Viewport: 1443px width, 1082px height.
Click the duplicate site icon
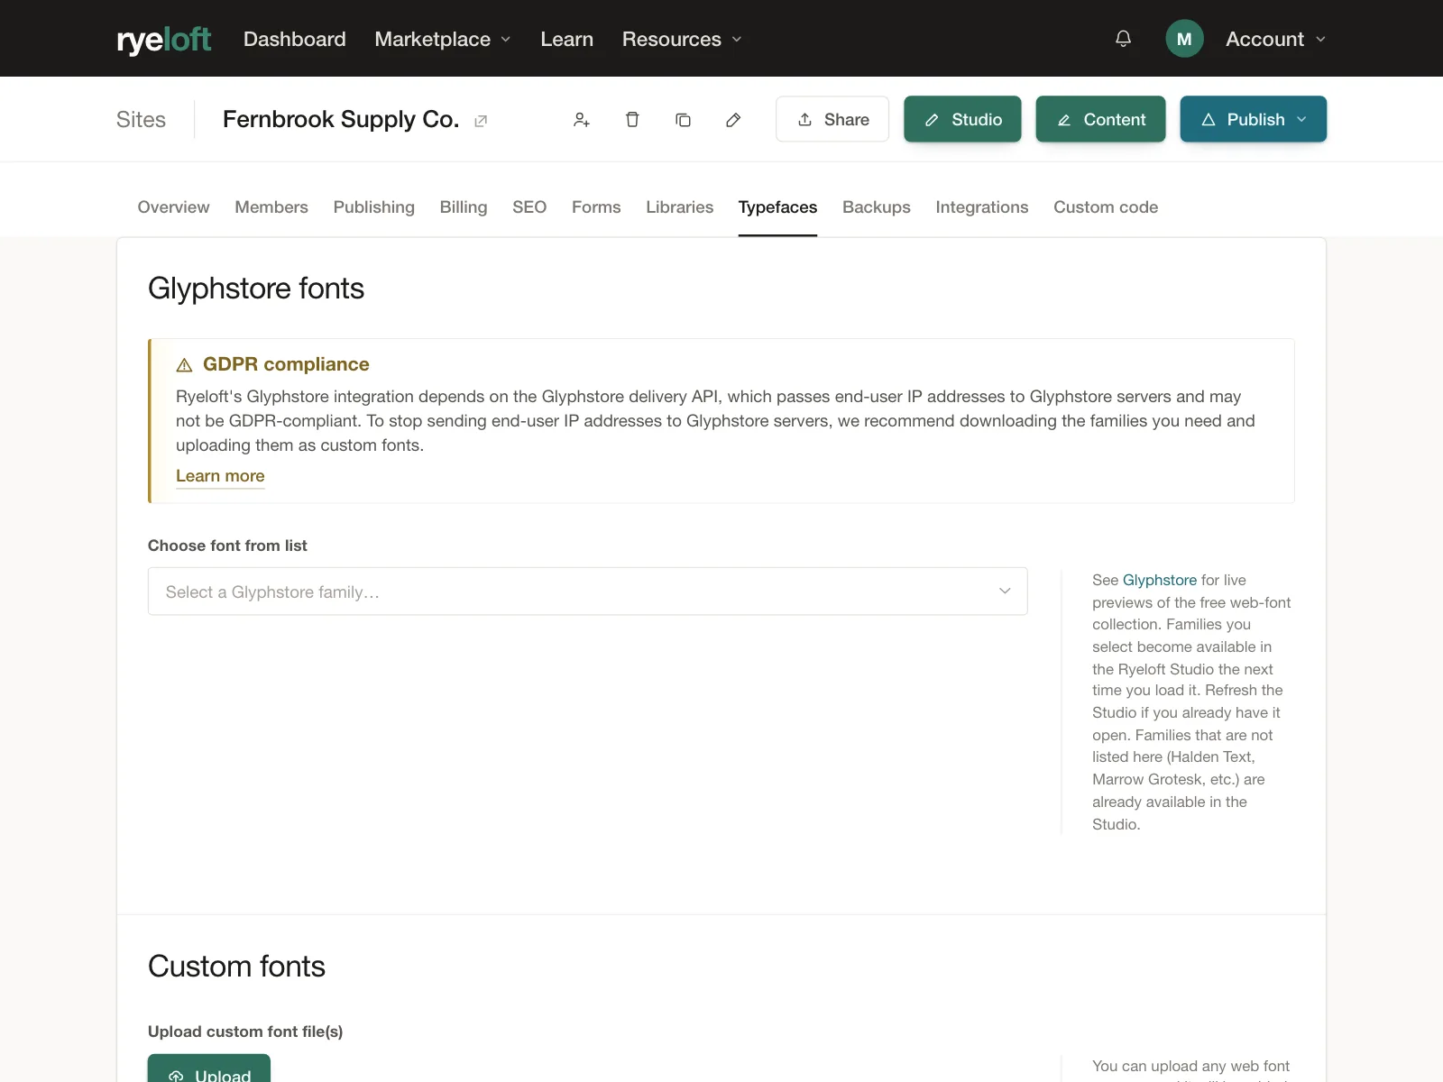(x=683, y=120)
